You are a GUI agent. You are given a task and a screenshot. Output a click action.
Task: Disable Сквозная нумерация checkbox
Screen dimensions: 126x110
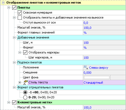20,12
